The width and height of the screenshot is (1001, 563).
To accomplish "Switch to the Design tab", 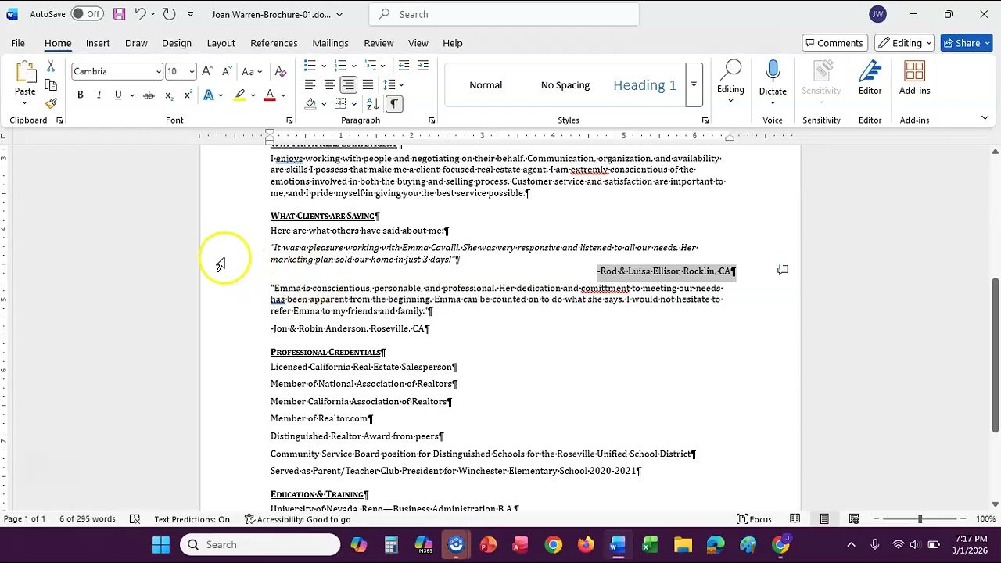I will click(x=177, y=43).
